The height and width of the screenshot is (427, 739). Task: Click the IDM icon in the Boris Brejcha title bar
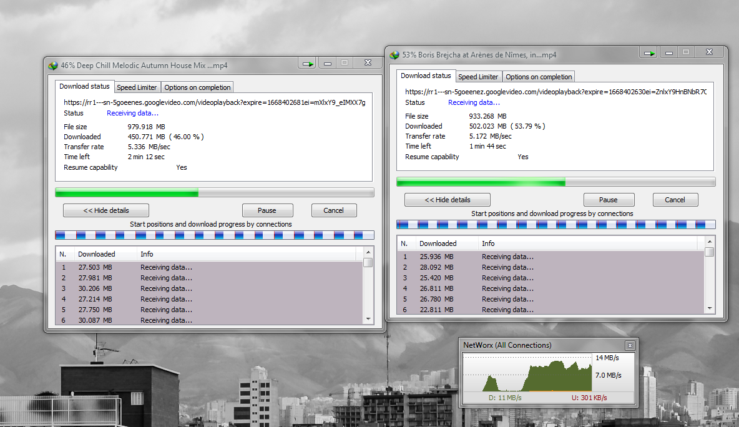click(x=394, y=55)
